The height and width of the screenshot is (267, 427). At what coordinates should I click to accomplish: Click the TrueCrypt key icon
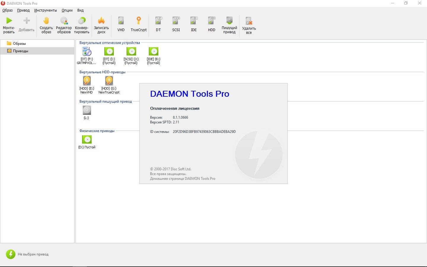click(139, 20)
